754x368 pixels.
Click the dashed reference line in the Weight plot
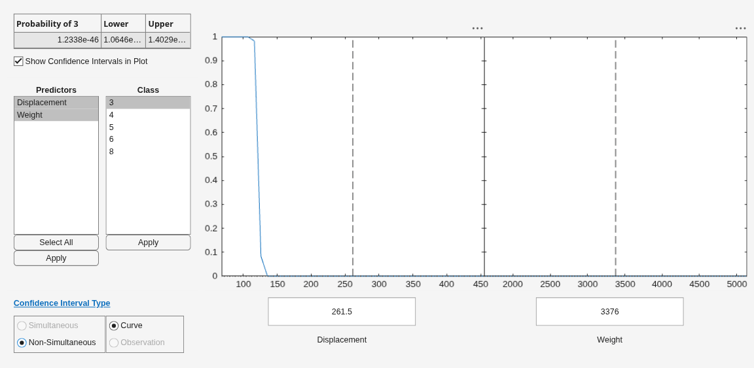[x=615, y=156]
